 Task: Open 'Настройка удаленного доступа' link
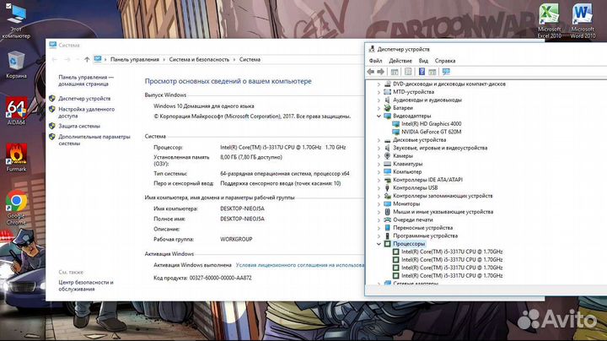pyautogui.click(x=86, y=113)
